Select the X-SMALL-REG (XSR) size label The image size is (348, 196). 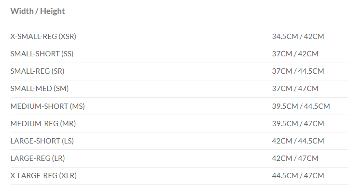coord(43,36)
